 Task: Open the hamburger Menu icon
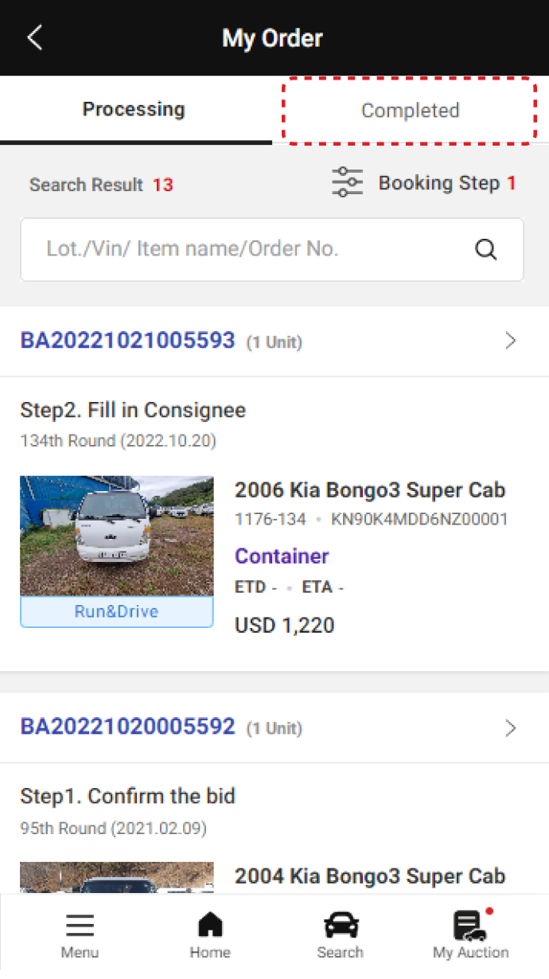80,926
